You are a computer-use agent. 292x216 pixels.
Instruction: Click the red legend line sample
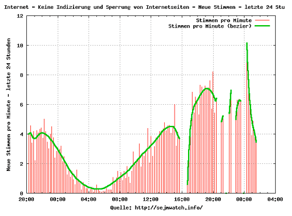coord(262,20)
